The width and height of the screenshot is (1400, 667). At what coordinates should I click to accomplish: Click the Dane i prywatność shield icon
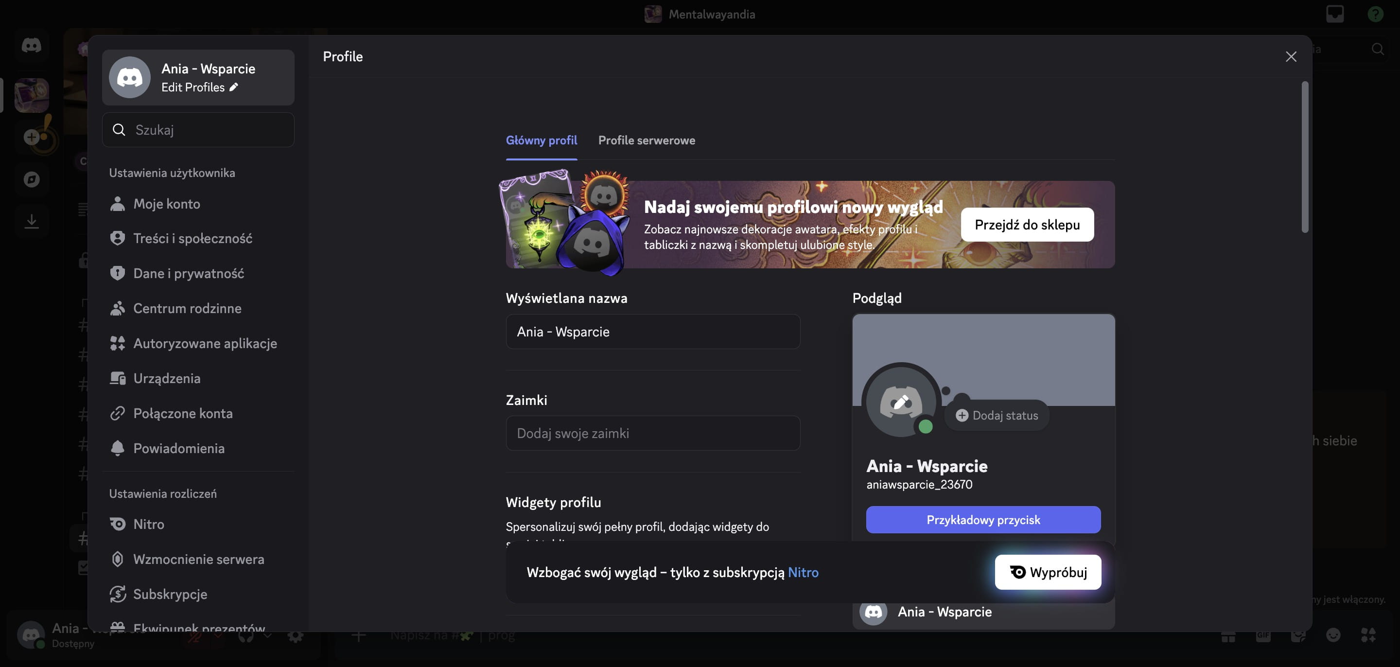(117, 273)
